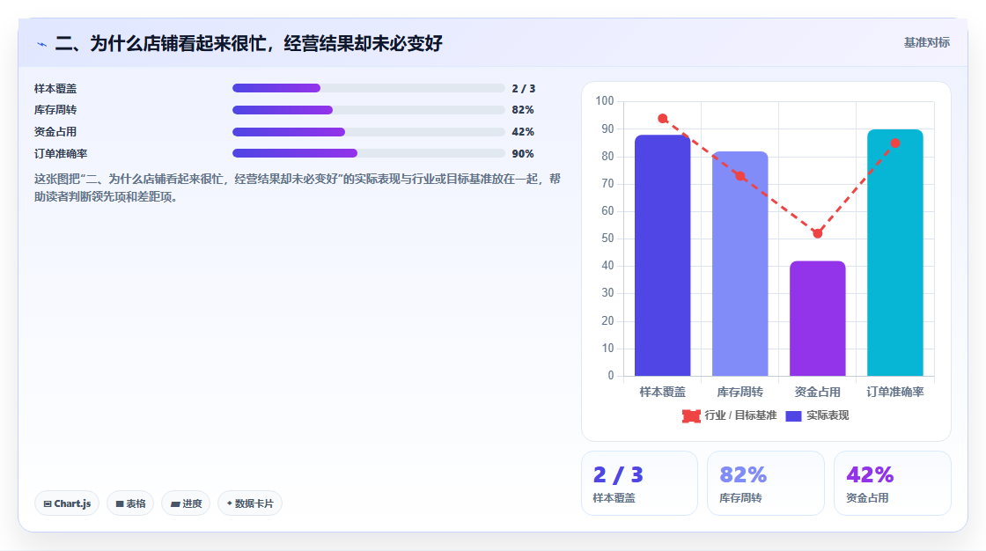Click the blue 样本覆盖 chart bar
Viewport: 986px width, 551px height.
[x=662, y=255]
